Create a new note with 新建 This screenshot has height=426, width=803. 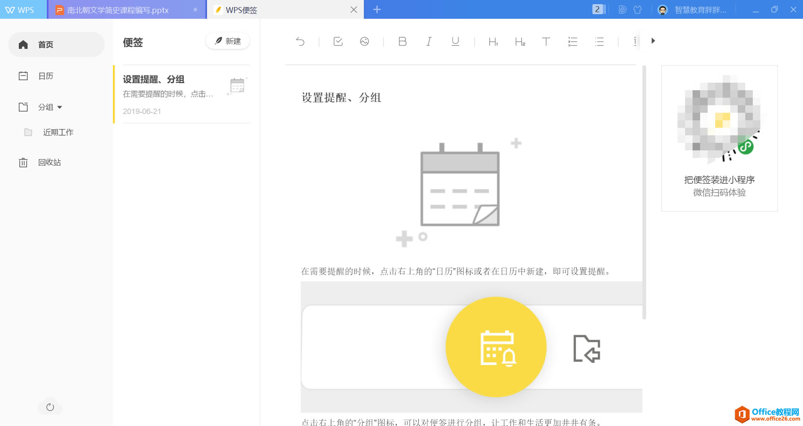(228, 41)
